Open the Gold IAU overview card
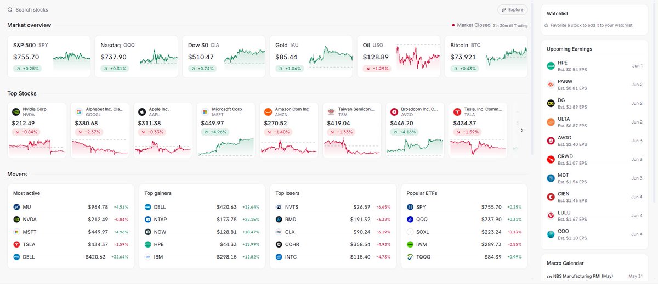658x286 pixels. tap(311, 57)
